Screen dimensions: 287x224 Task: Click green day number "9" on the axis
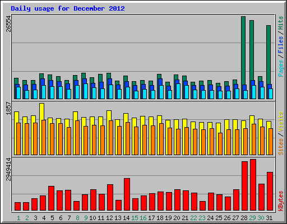[86, 218]
